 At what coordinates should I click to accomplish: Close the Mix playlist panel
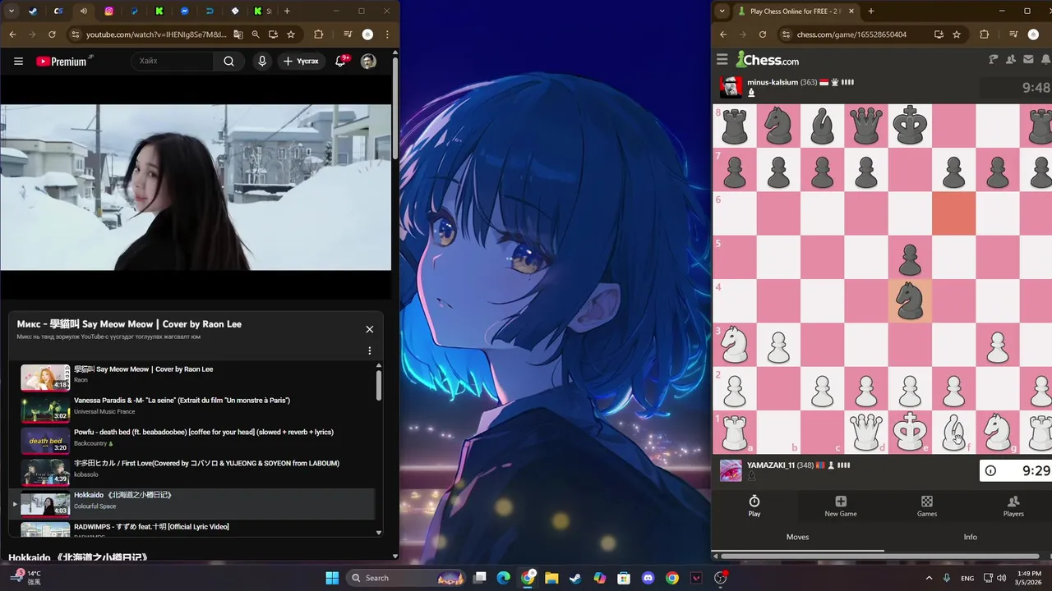[369, 329]
